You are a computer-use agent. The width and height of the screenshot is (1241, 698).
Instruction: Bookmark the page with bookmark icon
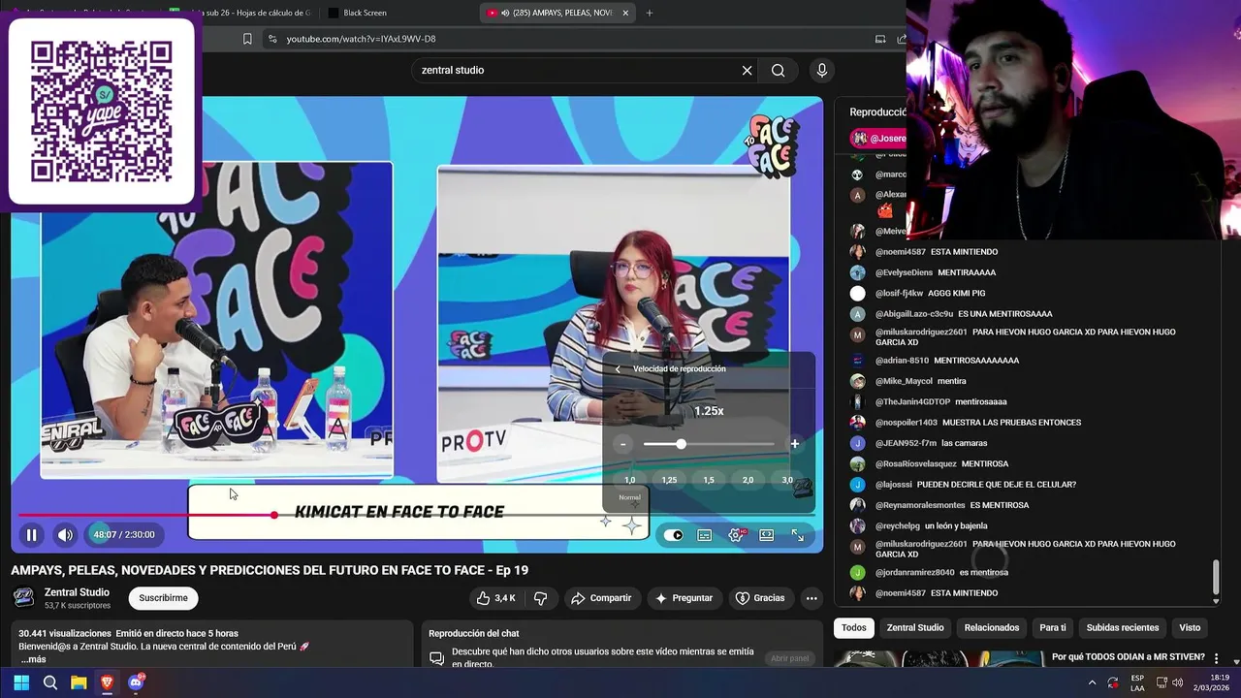pos(247,39)
